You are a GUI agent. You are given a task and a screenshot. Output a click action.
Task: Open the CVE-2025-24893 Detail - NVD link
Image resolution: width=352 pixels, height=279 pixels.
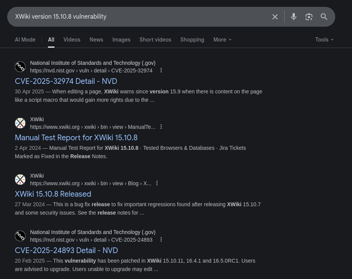(x=66, y=250)
